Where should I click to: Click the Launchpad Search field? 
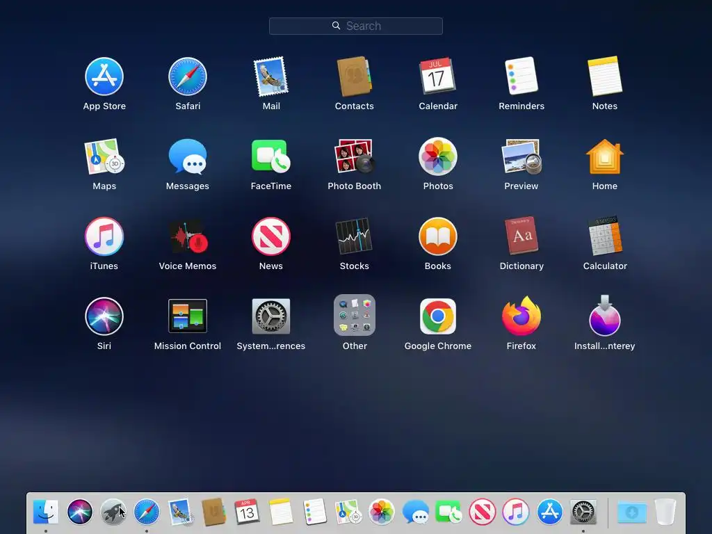[x=355, y=26]
